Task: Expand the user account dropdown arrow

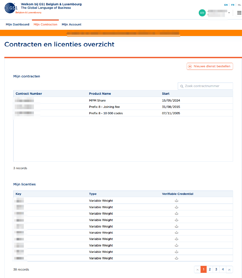Action: point(229,13)
